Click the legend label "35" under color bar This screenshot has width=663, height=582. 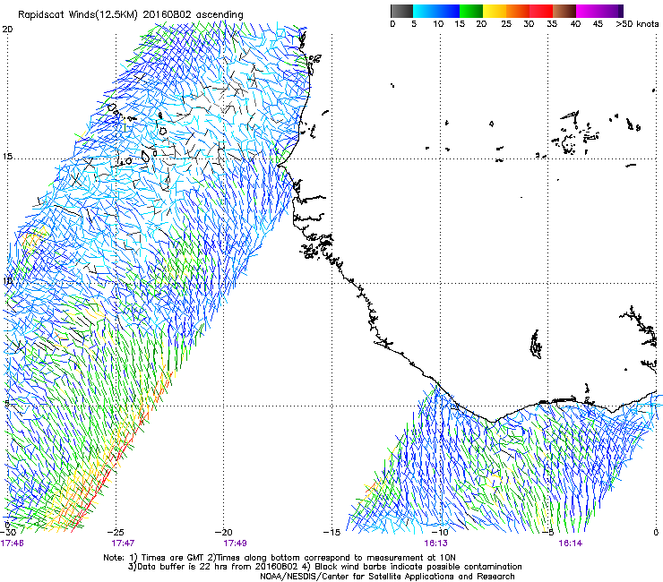point(552,24)
